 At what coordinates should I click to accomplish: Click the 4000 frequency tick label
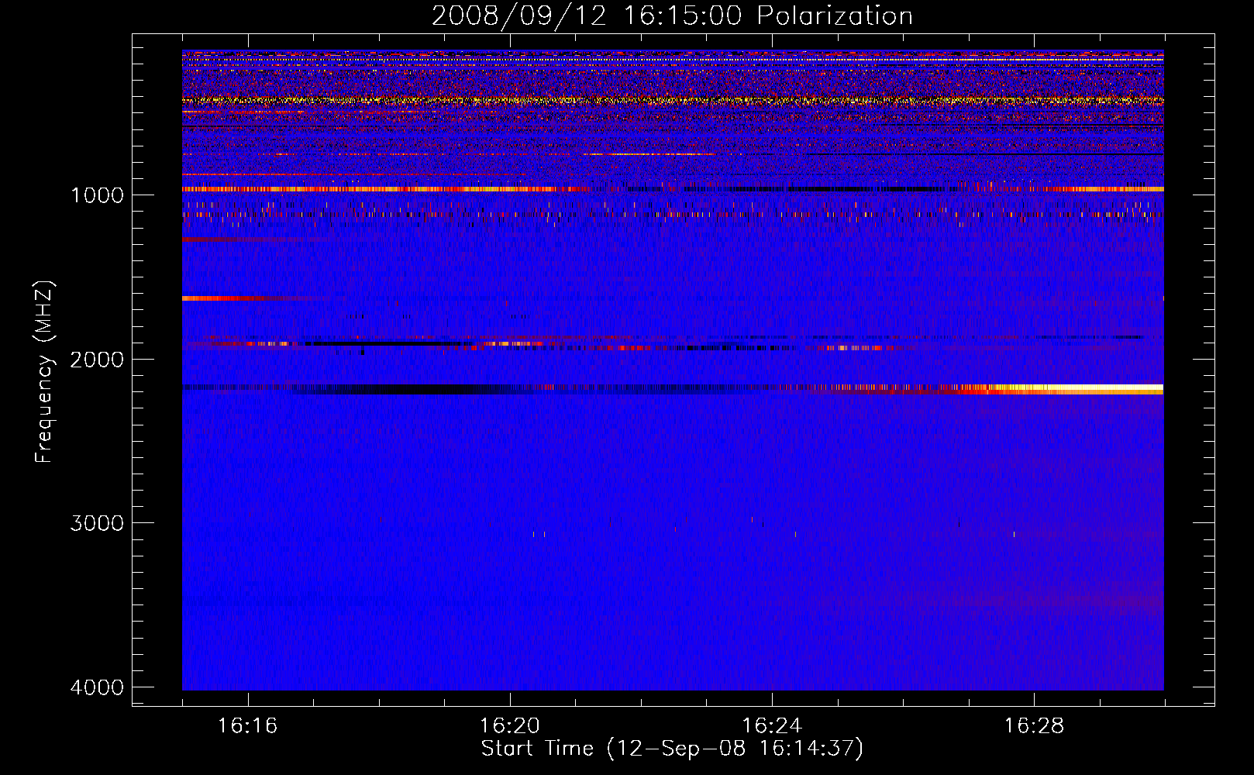coord(97,687)
